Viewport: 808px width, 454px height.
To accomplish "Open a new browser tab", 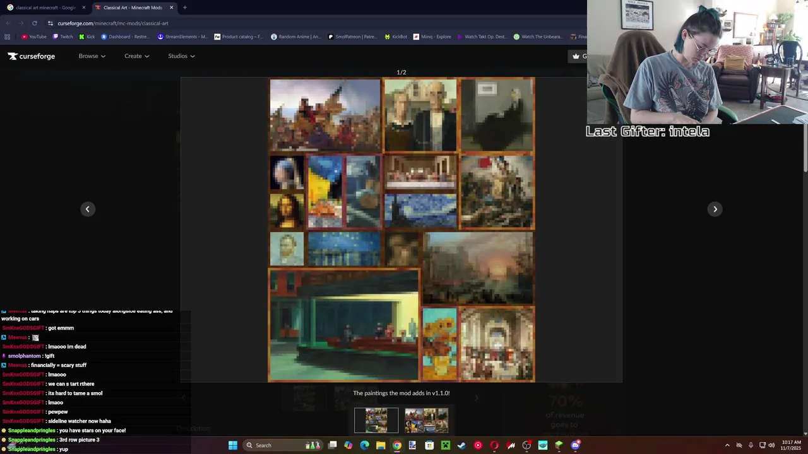I will pos(184,8).
